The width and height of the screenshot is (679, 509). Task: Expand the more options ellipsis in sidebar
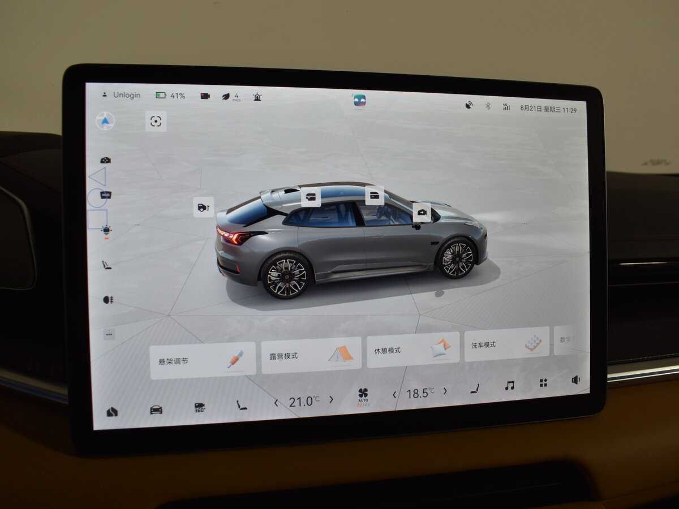[x=109, y=334]
